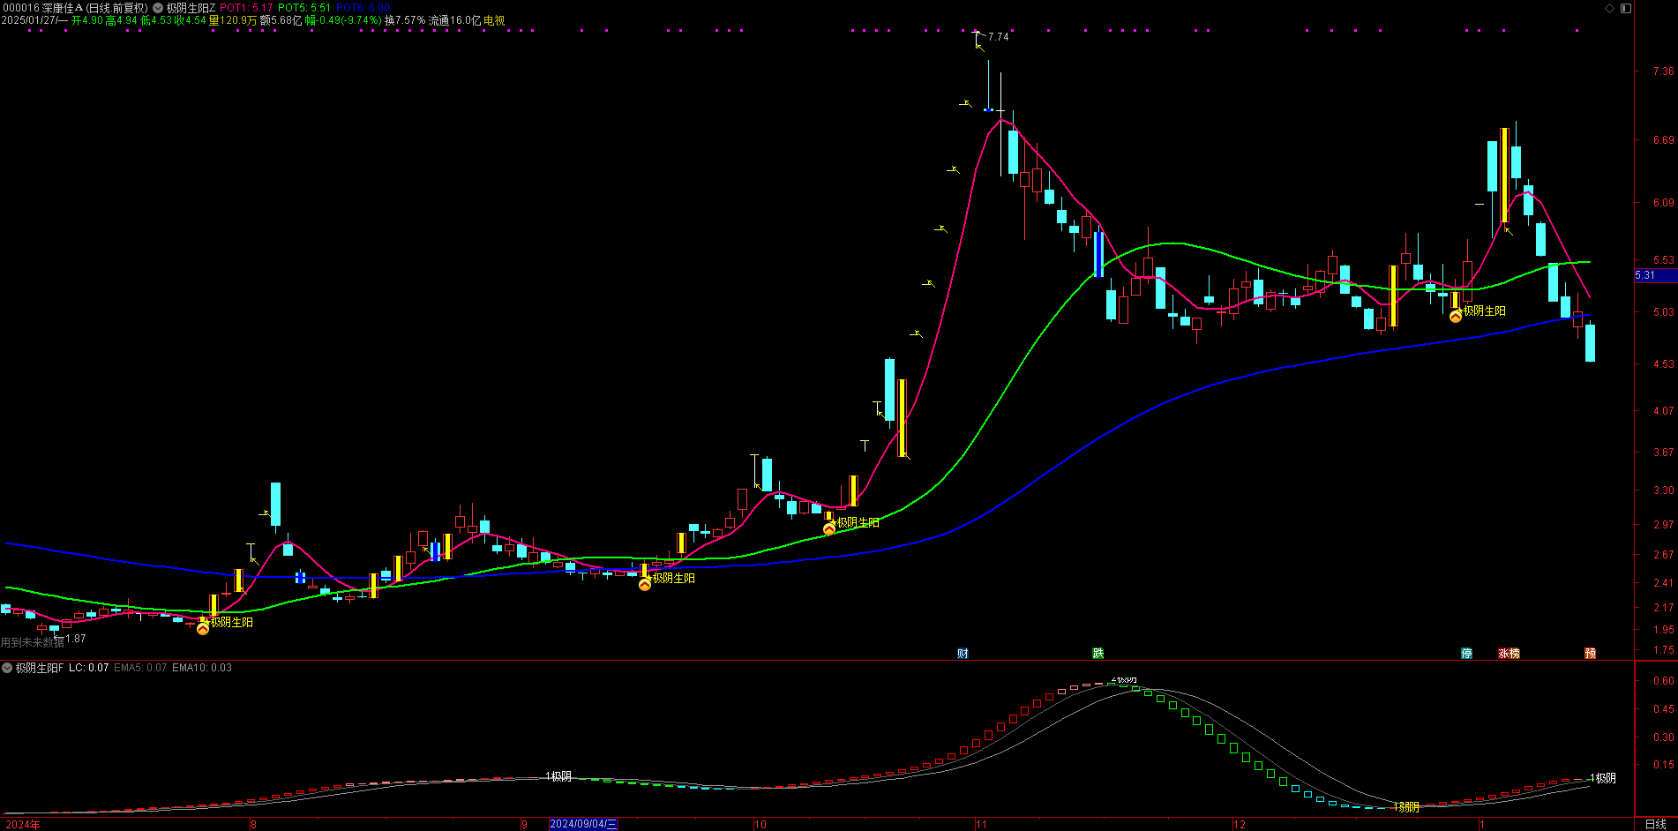Click the month 11 tick on time axis
Viewport: 1678px width, 831px height.
(x=981, y=825)
